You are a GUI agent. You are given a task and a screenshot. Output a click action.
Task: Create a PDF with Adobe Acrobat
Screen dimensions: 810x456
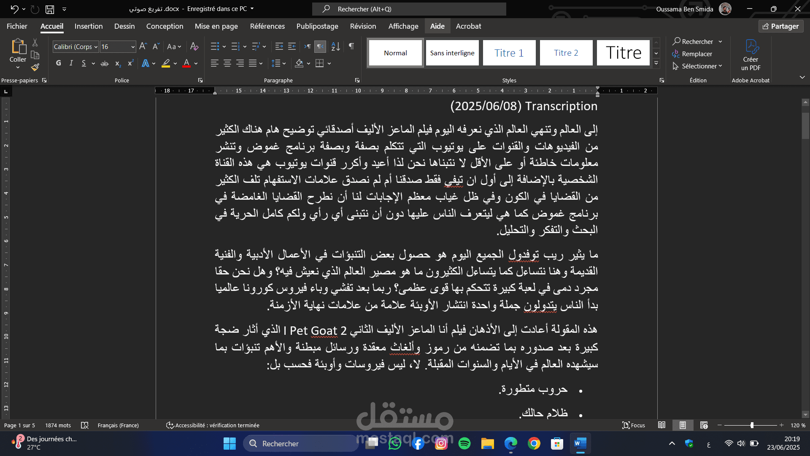[751, 55]
